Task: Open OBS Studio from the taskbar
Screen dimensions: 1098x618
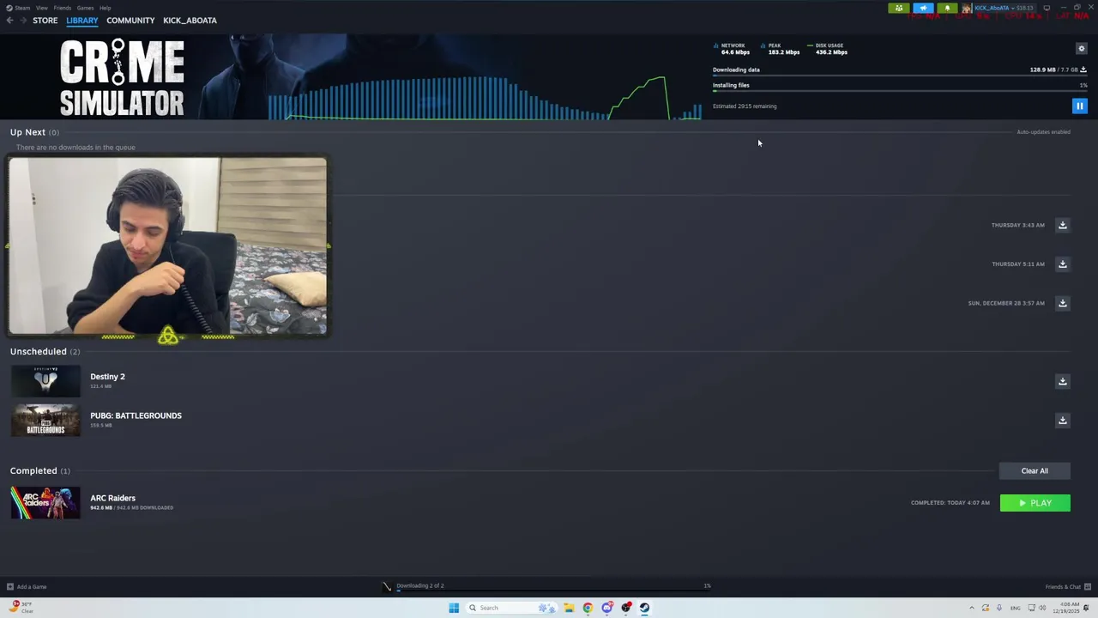Action: pyautogui.click(x=625, y=608)
